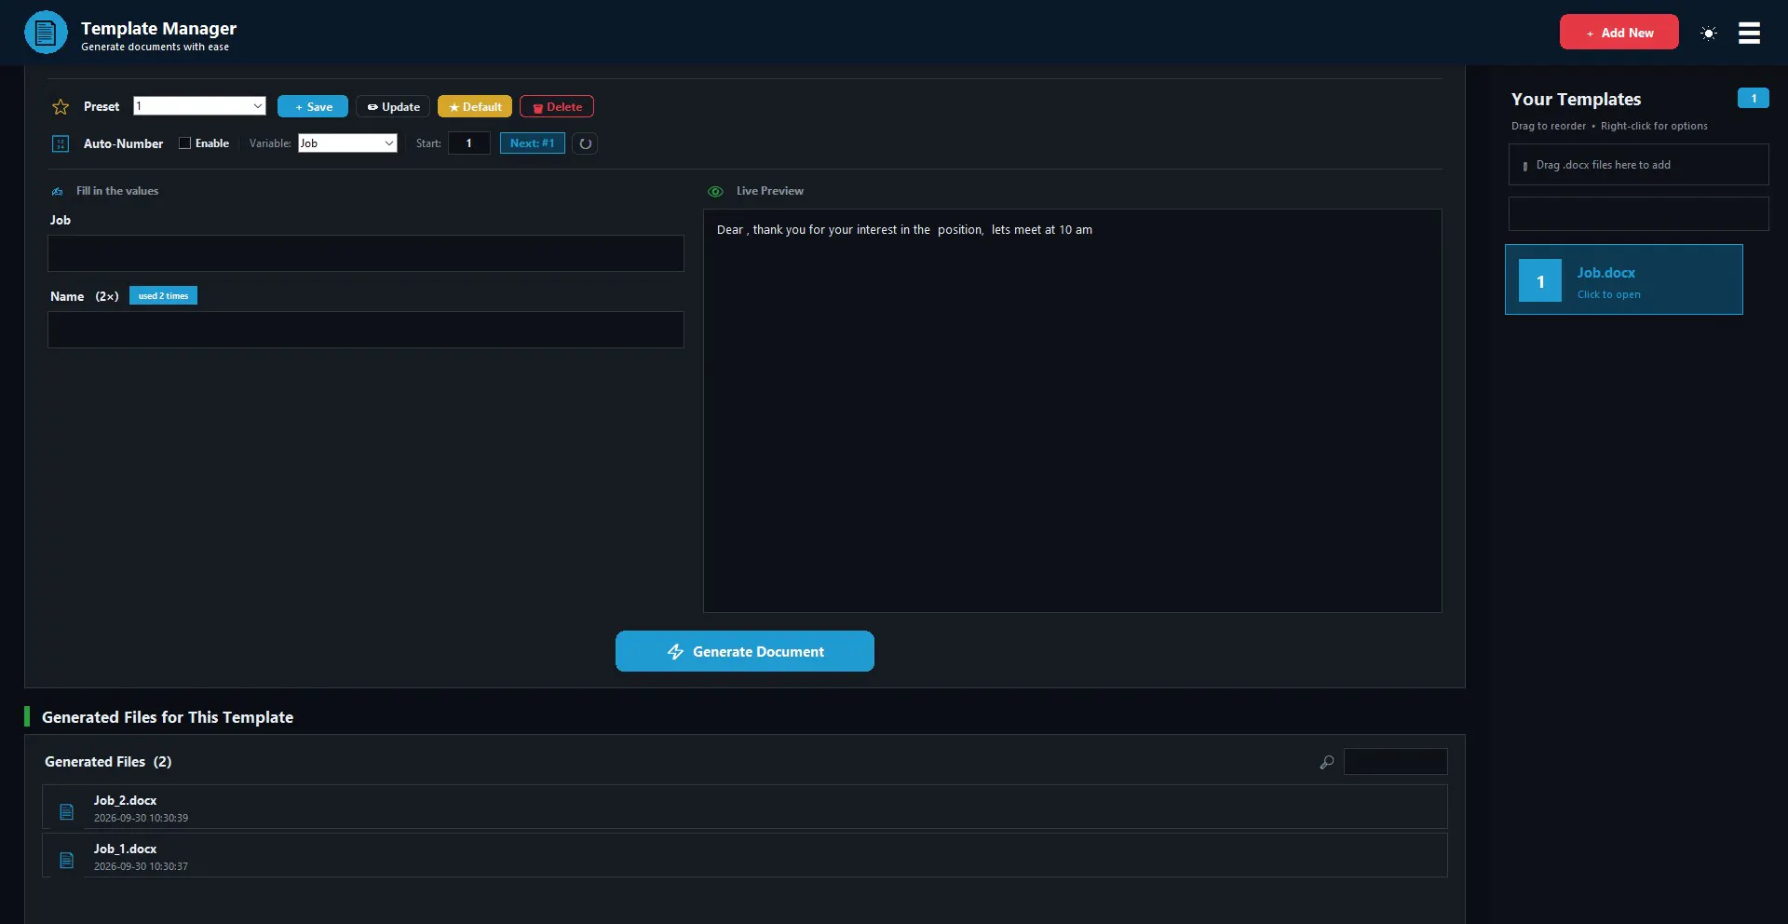Click the generated files search box
Viewport: 1788px width, 924px height.
pyautogui.click(x=1396, y=762)
